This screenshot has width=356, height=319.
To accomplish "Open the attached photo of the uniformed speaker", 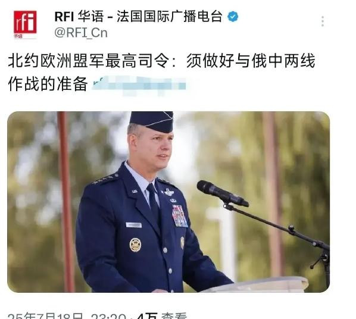I will coord(168,202).
